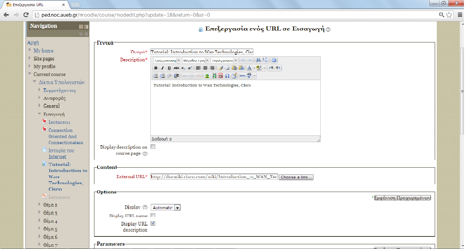Align text left in editor
Viewport: 466px width, 249px height.
(198, 68)
